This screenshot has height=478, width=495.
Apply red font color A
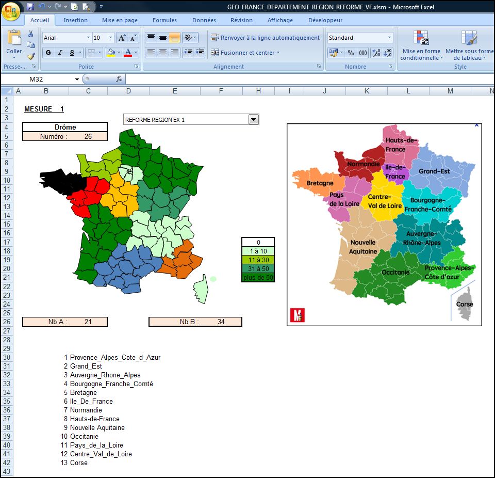(x=128, y=53)
